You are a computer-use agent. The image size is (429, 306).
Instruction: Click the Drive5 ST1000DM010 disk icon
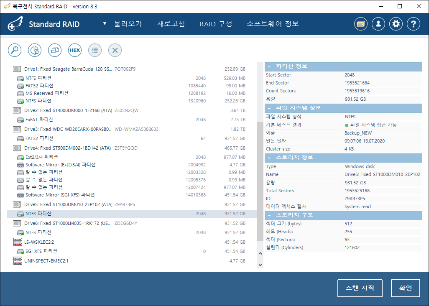[17, 204]
